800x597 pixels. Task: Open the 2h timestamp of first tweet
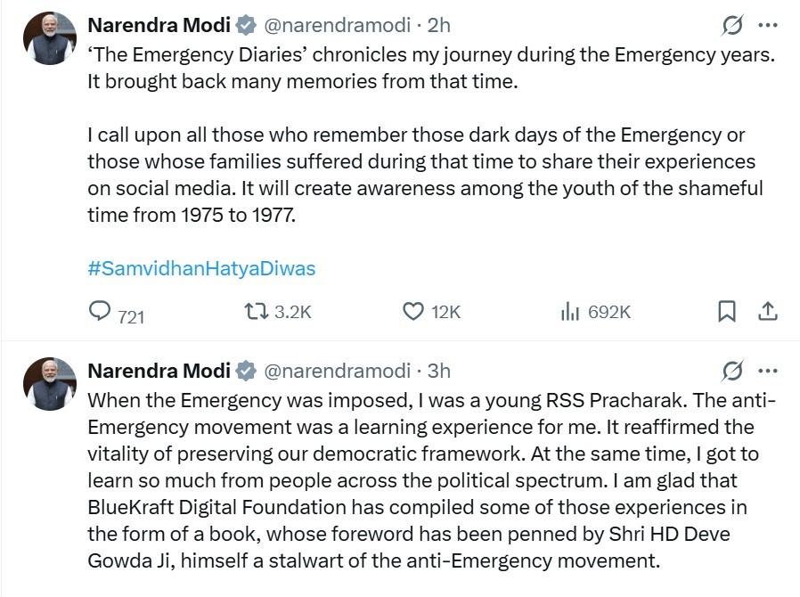[x=438, y=26]
